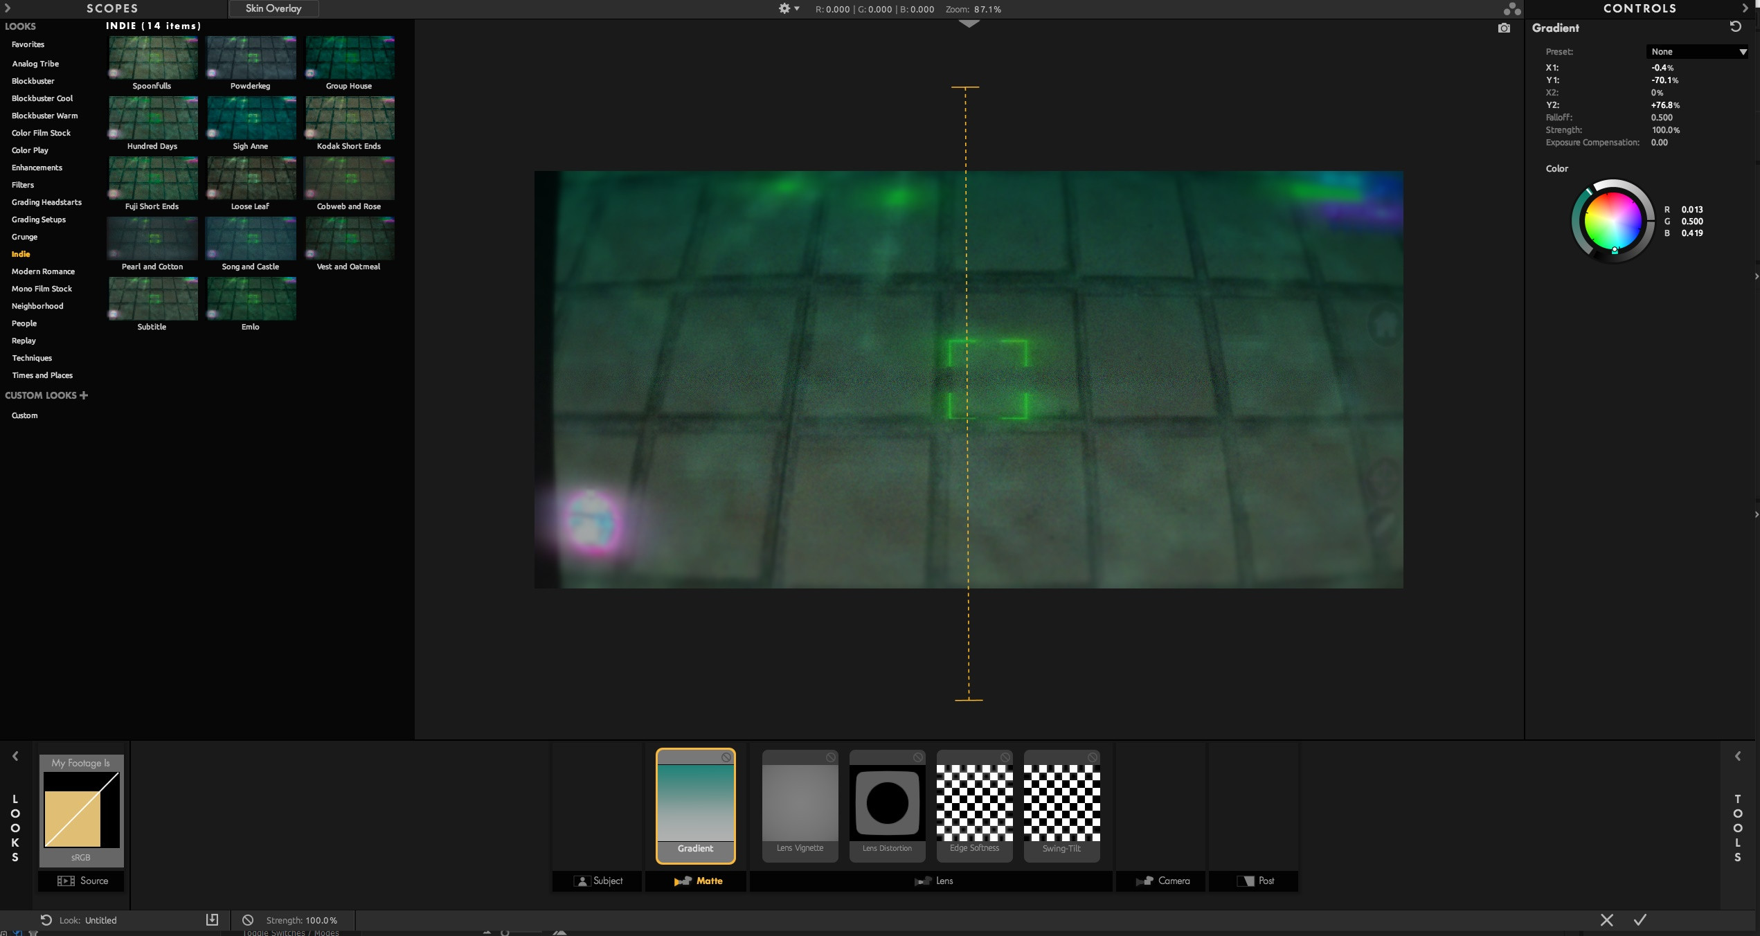Select the Subject tab
This screenshot has width=1760, height=936.
598,881
